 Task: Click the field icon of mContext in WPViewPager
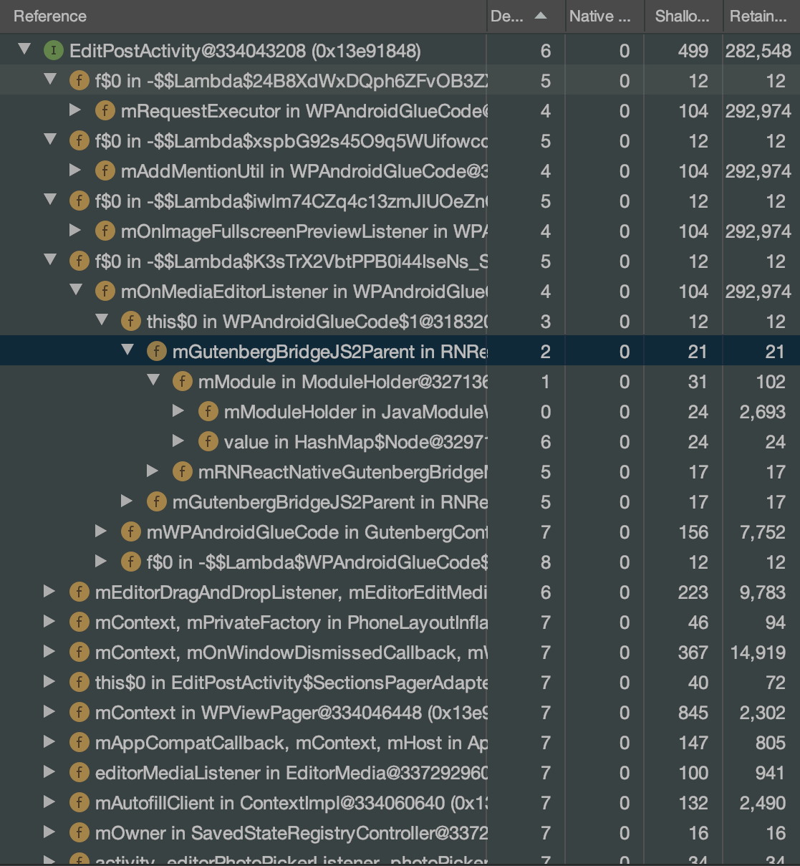tap(79, 712)
